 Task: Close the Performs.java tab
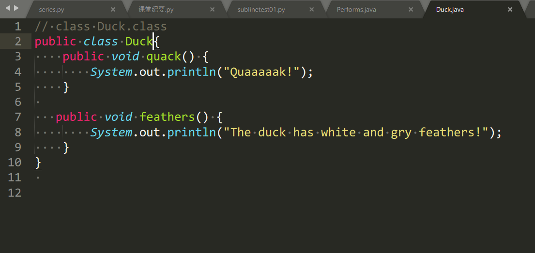point(411,10)
